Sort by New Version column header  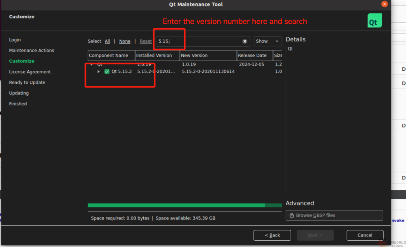(x=208, y=56)
